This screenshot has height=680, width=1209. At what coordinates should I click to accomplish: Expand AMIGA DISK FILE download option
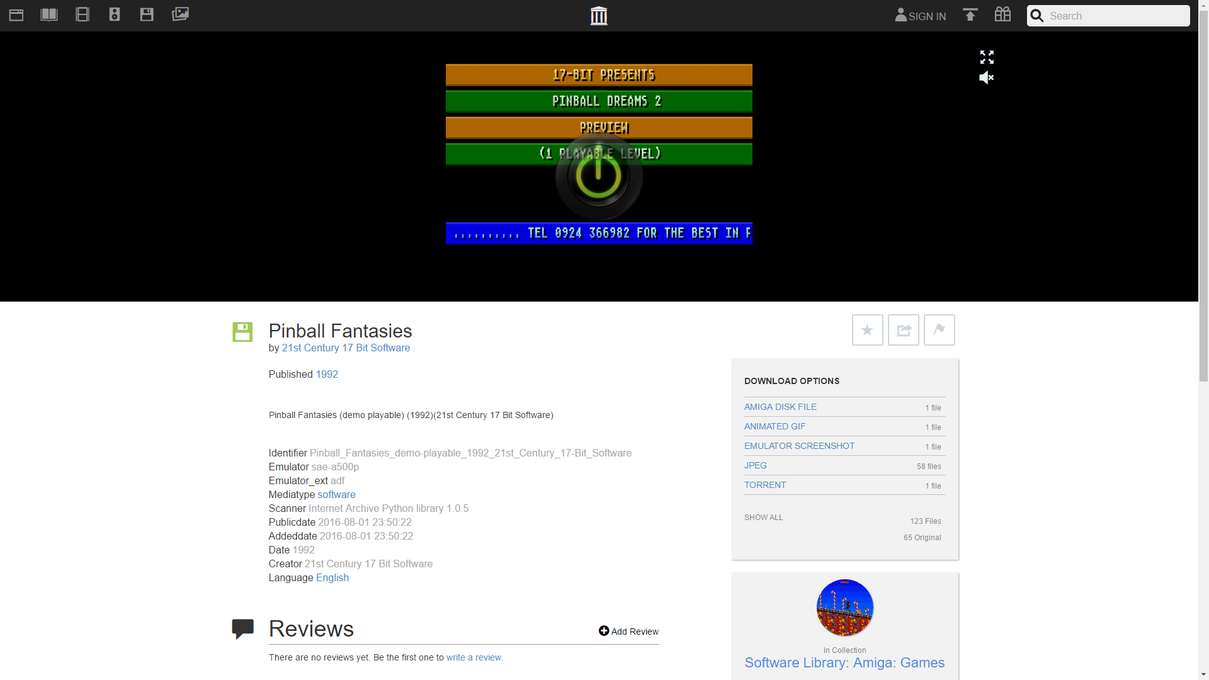click(780, 407)
